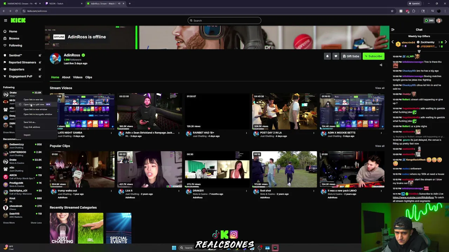
Task: Select Save link as
Action: pyautogui.click(x=29, y=122)
